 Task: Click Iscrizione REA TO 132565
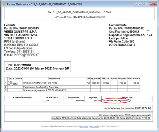coord(21,45)
